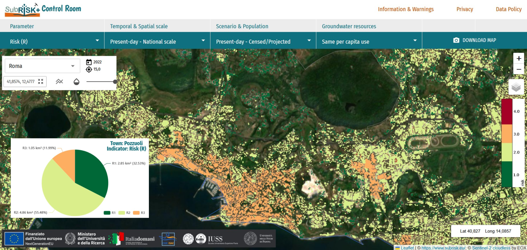The image size is (527, 250).
Task: Click the center-map arrows icon by coordinates
Action: pyautogui.click(x=41, y=81)
